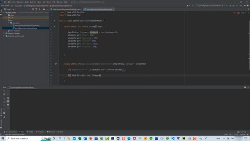Expand the .idea folder
Screen dimensions: 250x141
click(x=6, y=15)
